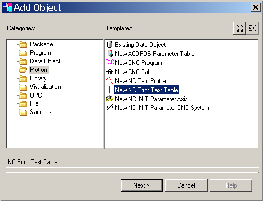Select the Motion category
264x202 pixels.
[39, 70]
